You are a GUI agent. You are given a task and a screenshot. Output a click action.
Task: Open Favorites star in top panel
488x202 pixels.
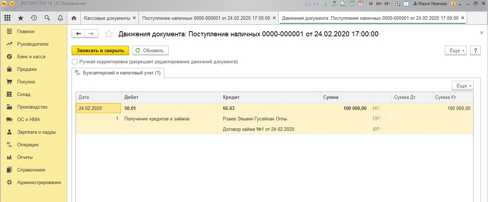click(x=20, y=18)
